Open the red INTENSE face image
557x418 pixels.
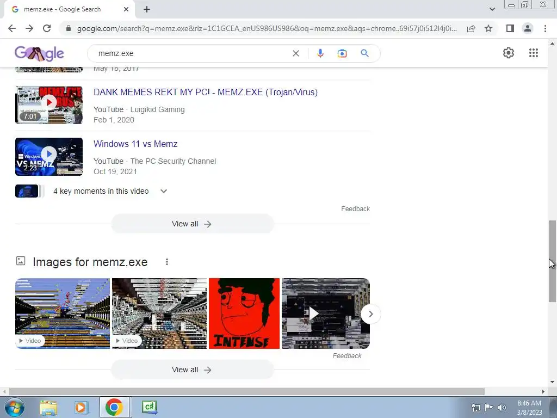[244, 313]
